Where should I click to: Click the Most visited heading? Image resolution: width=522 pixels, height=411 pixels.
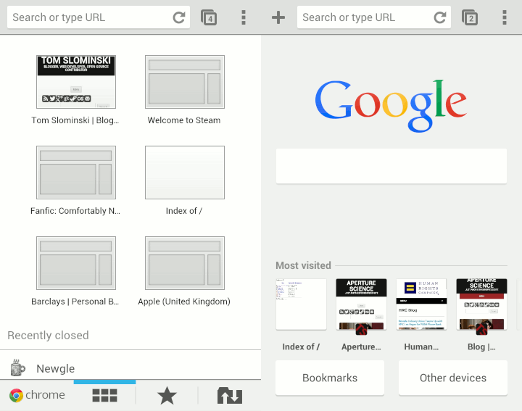tap(303, 265)
